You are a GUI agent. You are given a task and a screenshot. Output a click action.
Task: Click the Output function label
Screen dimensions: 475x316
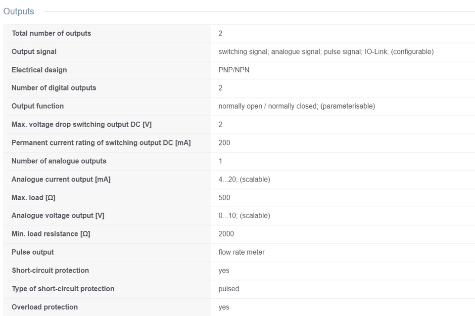point(38,106)
